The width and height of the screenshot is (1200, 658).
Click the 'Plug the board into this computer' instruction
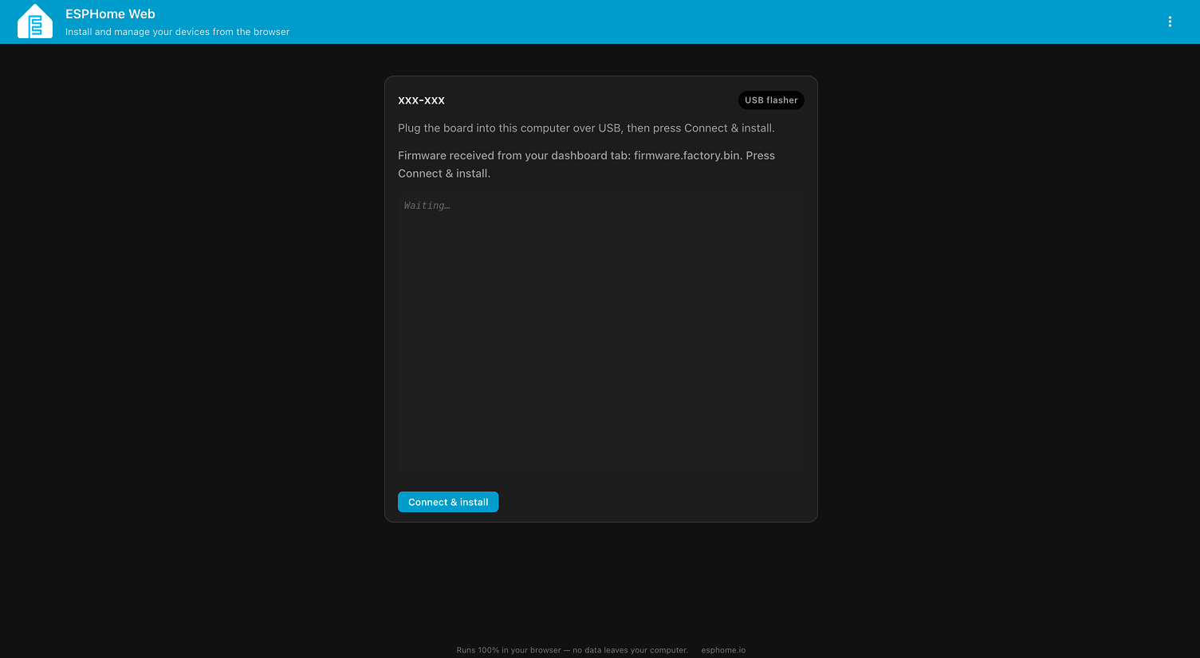[x=586, y=127]
